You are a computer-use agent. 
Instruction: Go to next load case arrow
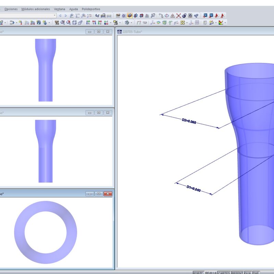(66, 16)
